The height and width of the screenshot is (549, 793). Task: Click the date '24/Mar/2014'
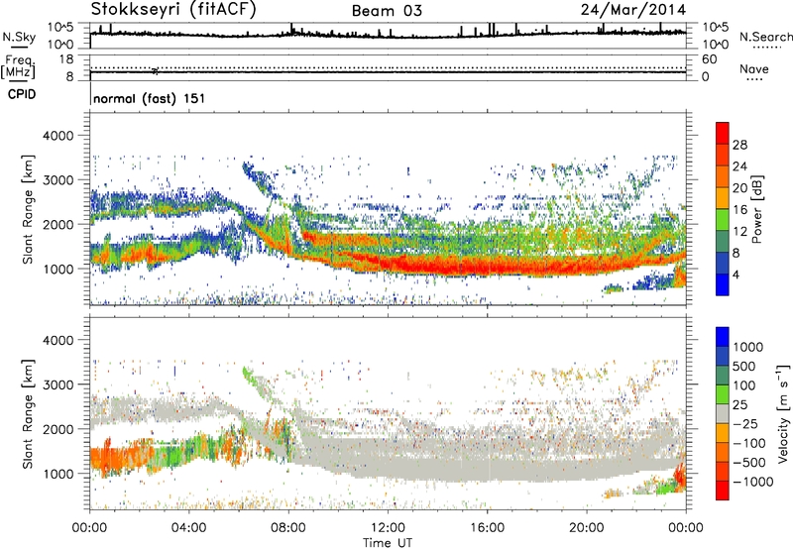[633, 10]
